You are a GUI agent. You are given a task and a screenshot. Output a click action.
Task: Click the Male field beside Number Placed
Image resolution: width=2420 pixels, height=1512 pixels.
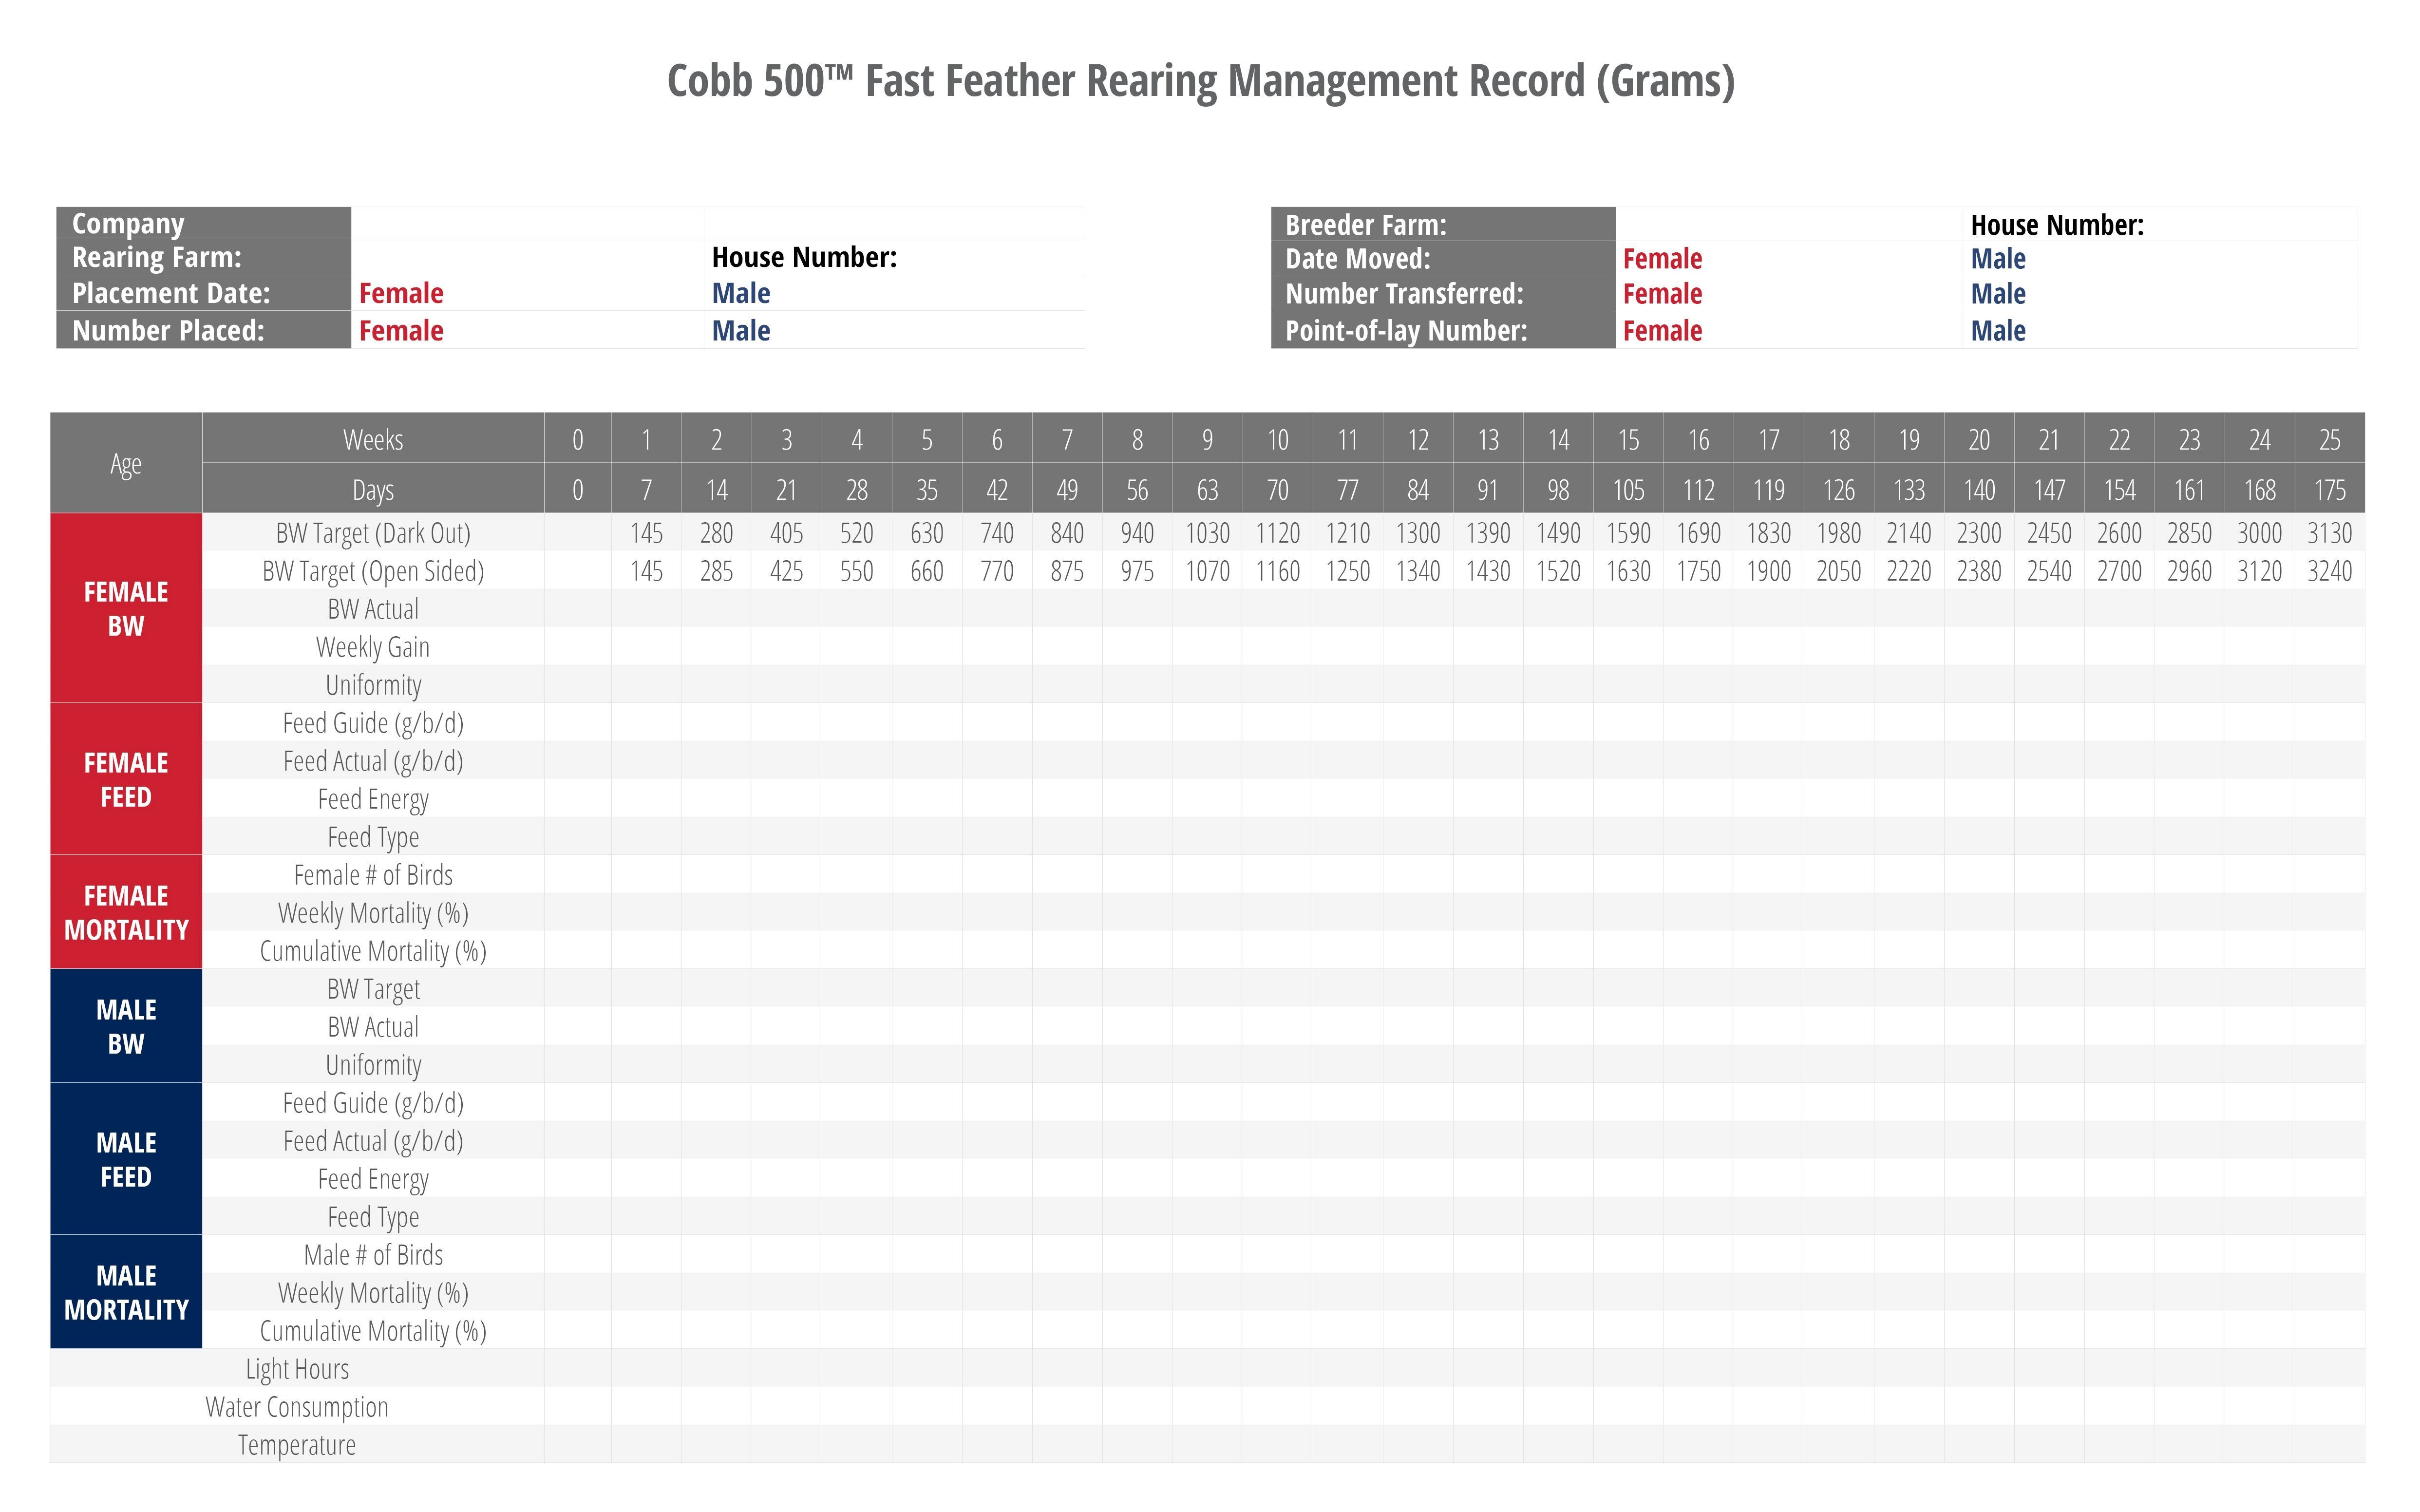pos(894,330)
